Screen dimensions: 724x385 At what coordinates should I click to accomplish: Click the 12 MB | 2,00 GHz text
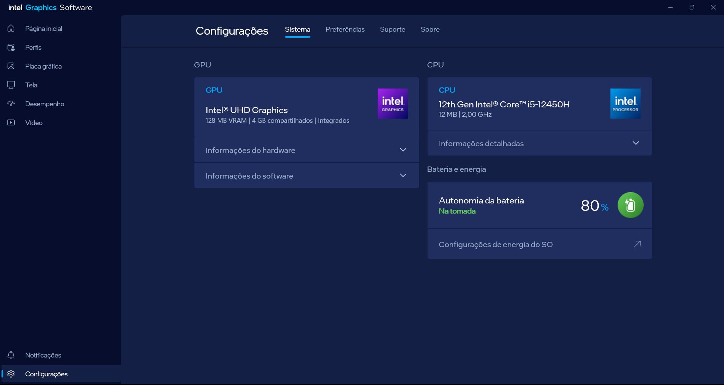click(x=465, y=115)
